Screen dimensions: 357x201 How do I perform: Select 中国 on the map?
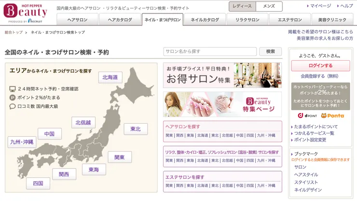[50, 134]
